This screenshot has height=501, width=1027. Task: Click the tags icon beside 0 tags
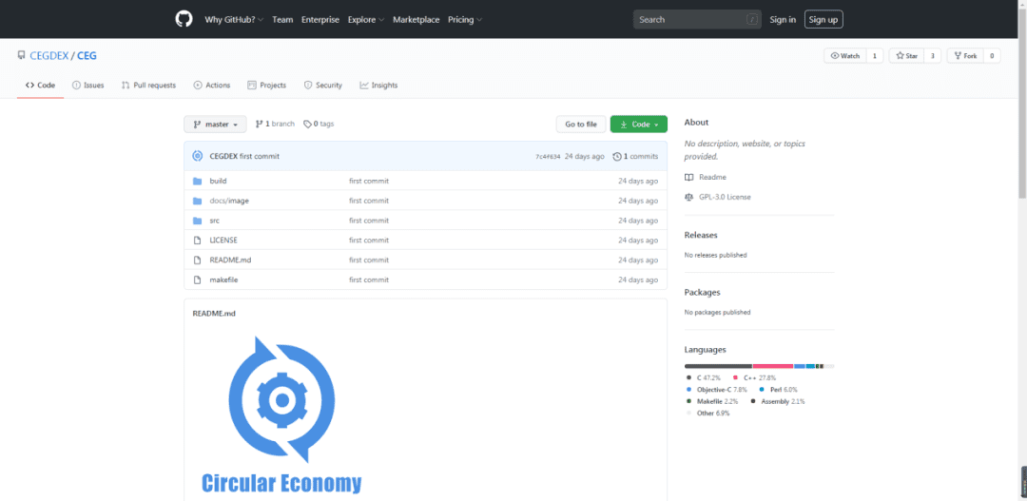click(x=307, y=124)
